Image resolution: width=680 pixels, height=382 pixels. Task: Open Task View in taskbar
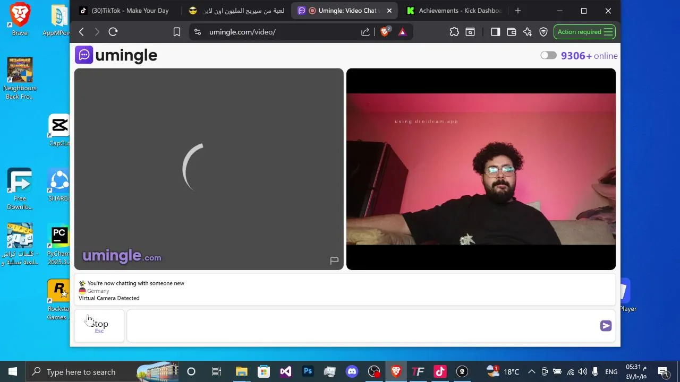click(216, 371)
